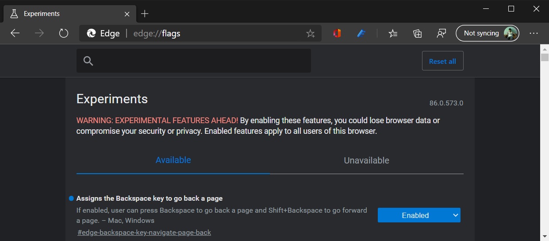Select the Experiments browser tab
Image resolution: width=549 pixels, height=241 pixels.
point(69,14)
